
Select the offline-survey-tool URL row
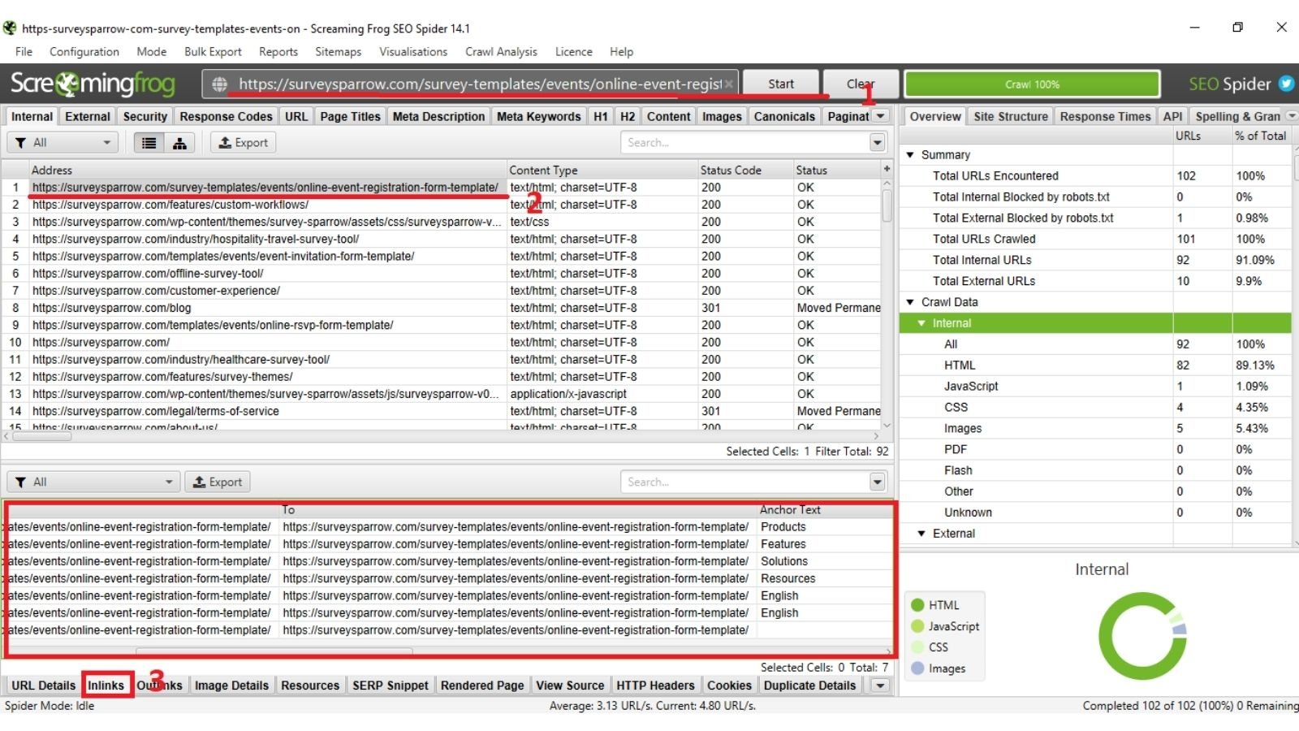pos(442,274)
